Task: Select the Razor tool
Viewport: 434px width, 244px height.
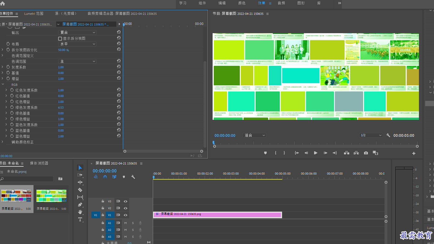Action: [80, 190]
